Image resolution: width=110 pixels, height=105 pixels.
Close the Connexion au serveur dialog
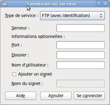tap(105, 4)
